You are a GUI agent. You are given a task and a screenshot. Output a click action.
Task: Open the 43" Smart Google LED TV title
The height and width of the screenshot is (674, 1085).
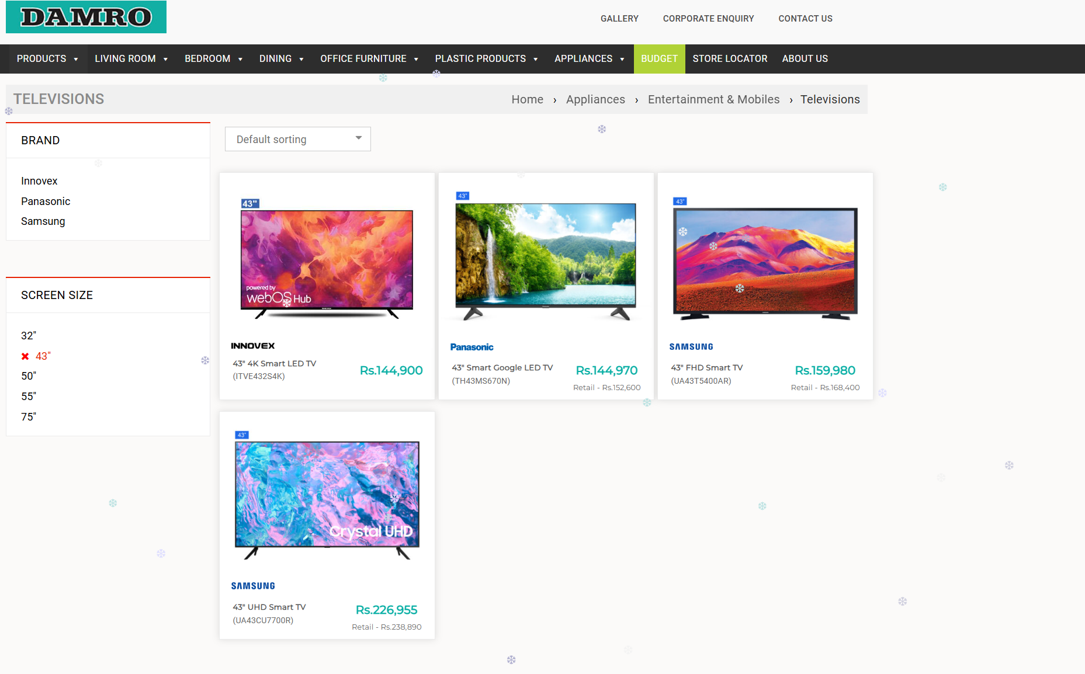502,367
